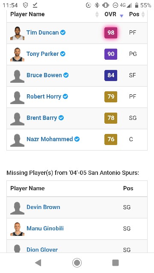The image size is (154, 273).
Task: Tap verified checkmark next to Brent Barry
Action: (x=61, y=118)
